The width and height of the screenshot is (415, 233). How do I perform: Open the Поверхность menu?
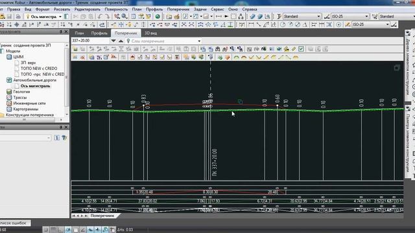coord(116,9)
